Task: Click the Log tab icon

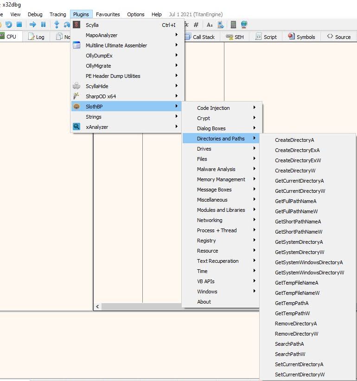Action: (31, 37)
